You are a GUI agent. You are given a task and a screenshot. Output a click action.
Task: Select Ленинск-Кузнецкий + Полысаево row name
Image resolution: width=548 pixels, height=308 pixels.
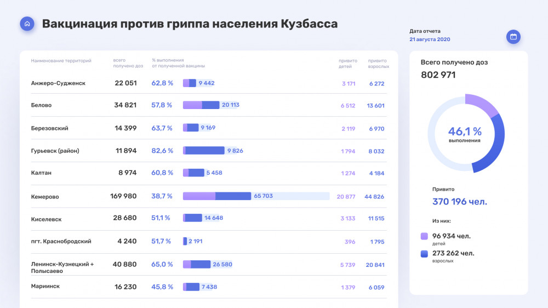62,267
